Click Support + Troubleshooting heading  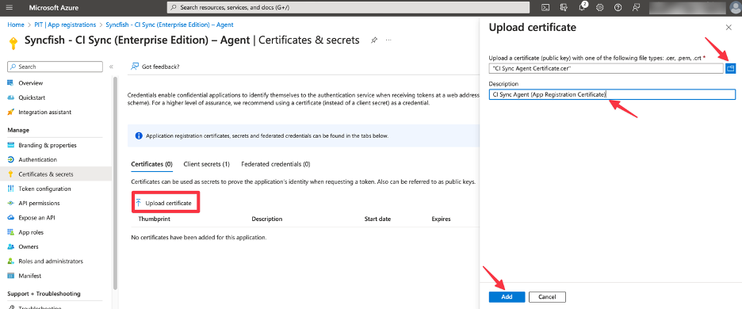point(44,294)
